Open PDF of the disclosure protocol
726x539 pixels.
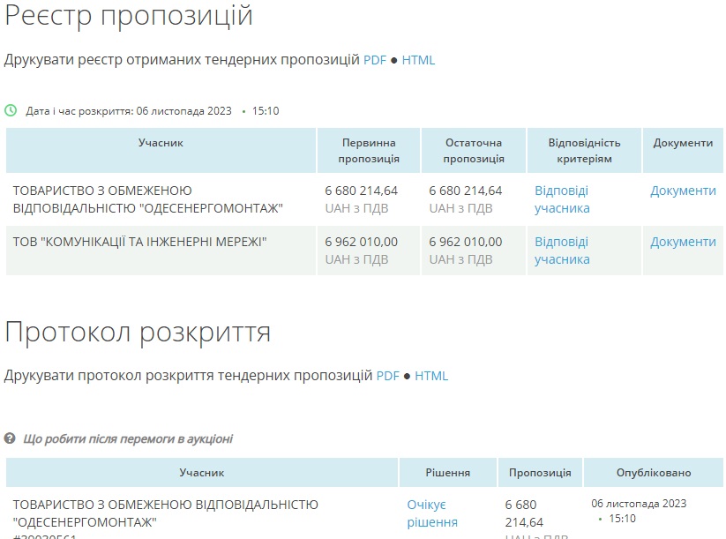coord(388,376)
